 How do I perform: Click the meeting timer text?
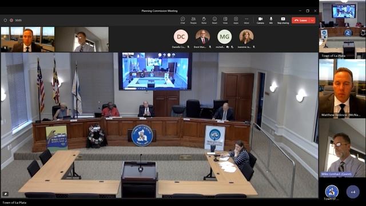point(18,21)
